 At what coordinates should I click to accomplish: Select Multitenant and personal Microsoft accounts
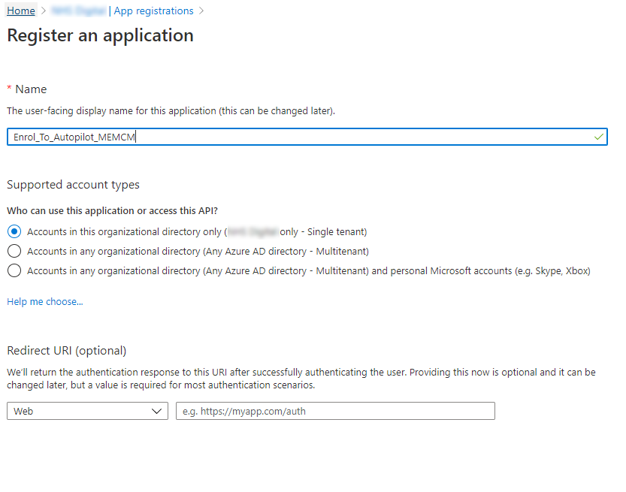point(14,270)
